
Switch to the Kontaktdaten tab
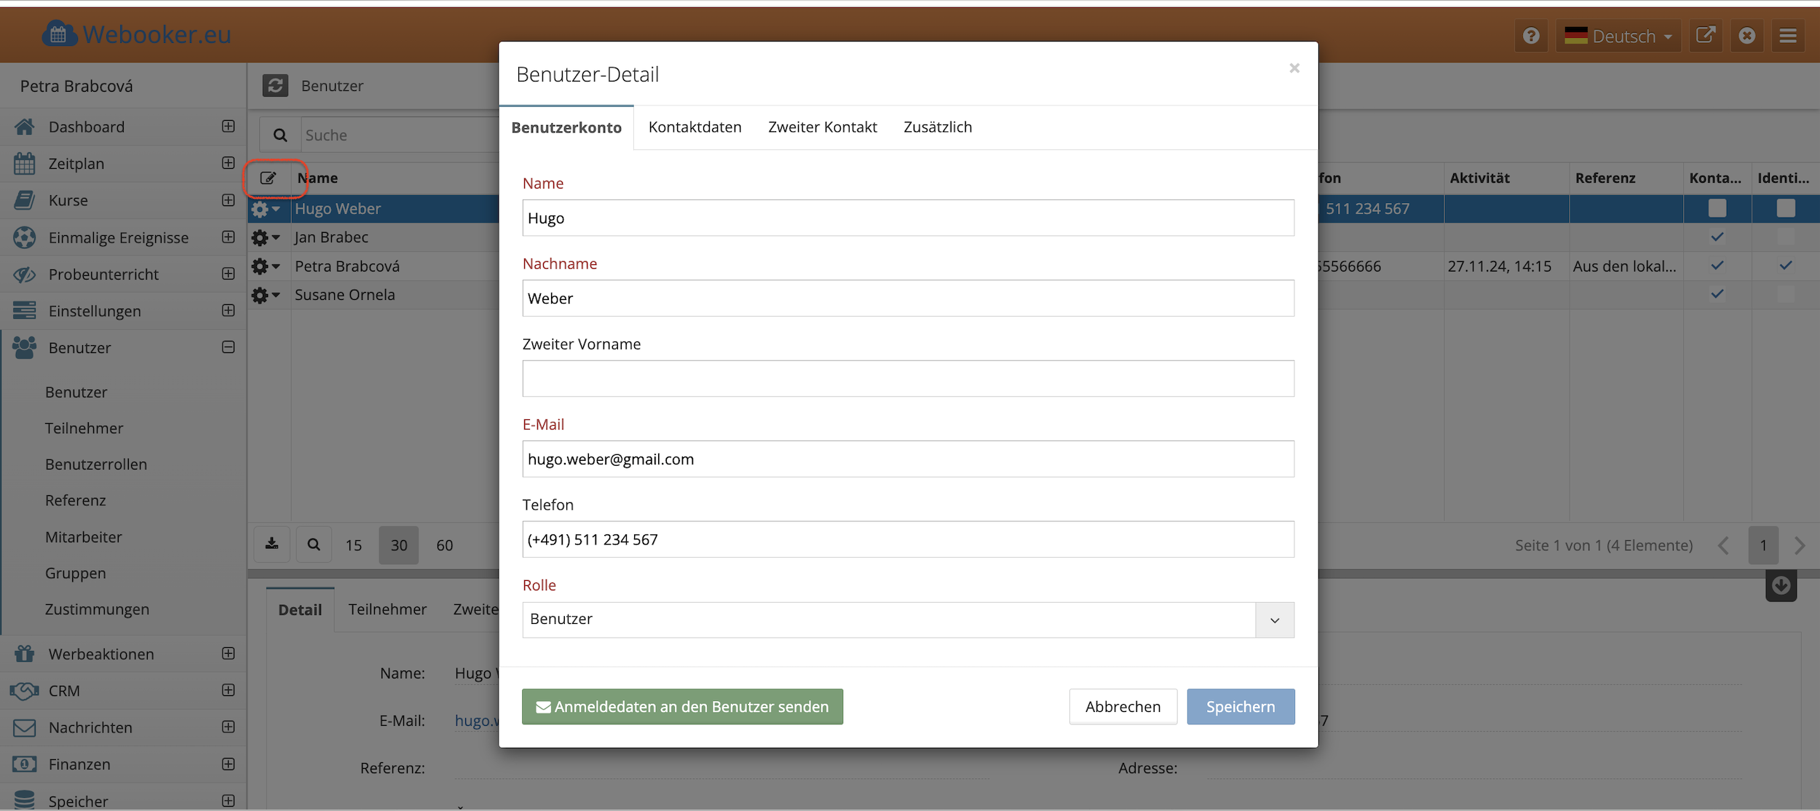click(695, 127)
